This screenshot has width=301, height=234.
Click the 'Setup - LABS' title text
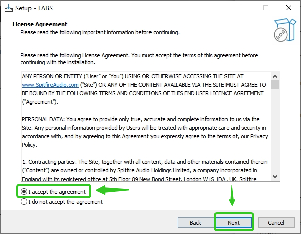click(34, 8)
